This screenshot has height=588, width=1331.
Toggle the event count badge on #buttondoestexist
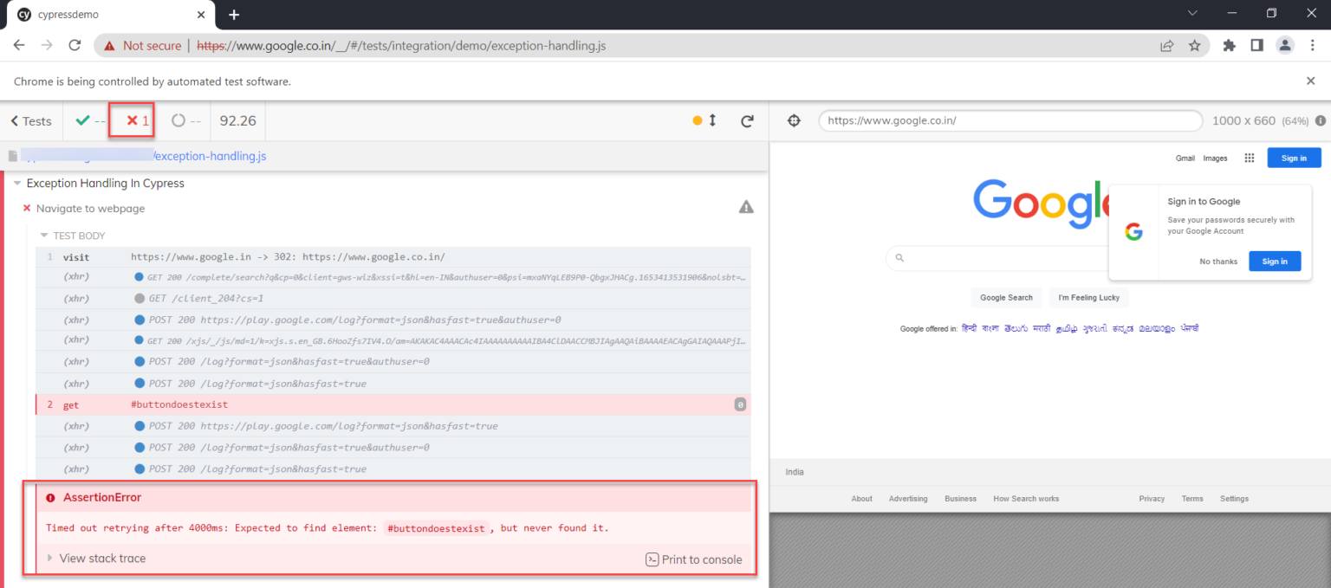741,404
